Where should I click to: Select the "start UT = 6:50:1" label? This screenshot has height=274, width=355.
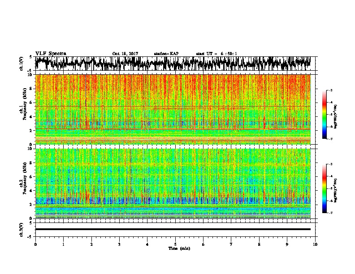(x=216, y=54)
